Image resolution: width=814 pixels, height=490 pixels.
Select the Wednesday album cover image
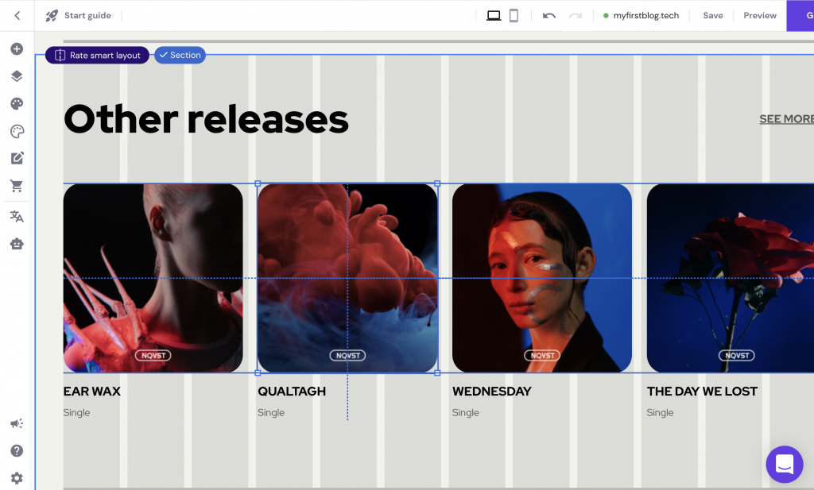tap(542, 278)
